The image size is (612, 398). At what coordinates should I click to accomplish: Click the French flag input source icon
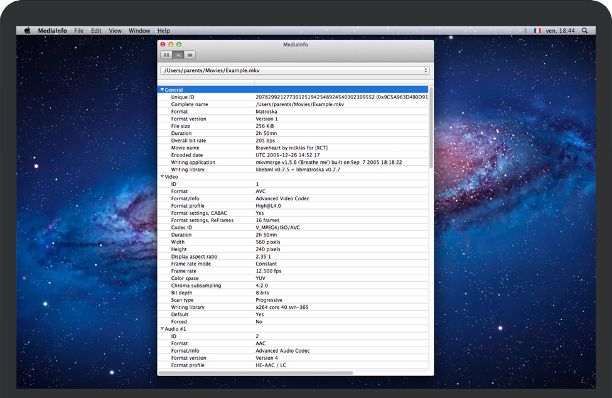point(537,30)
